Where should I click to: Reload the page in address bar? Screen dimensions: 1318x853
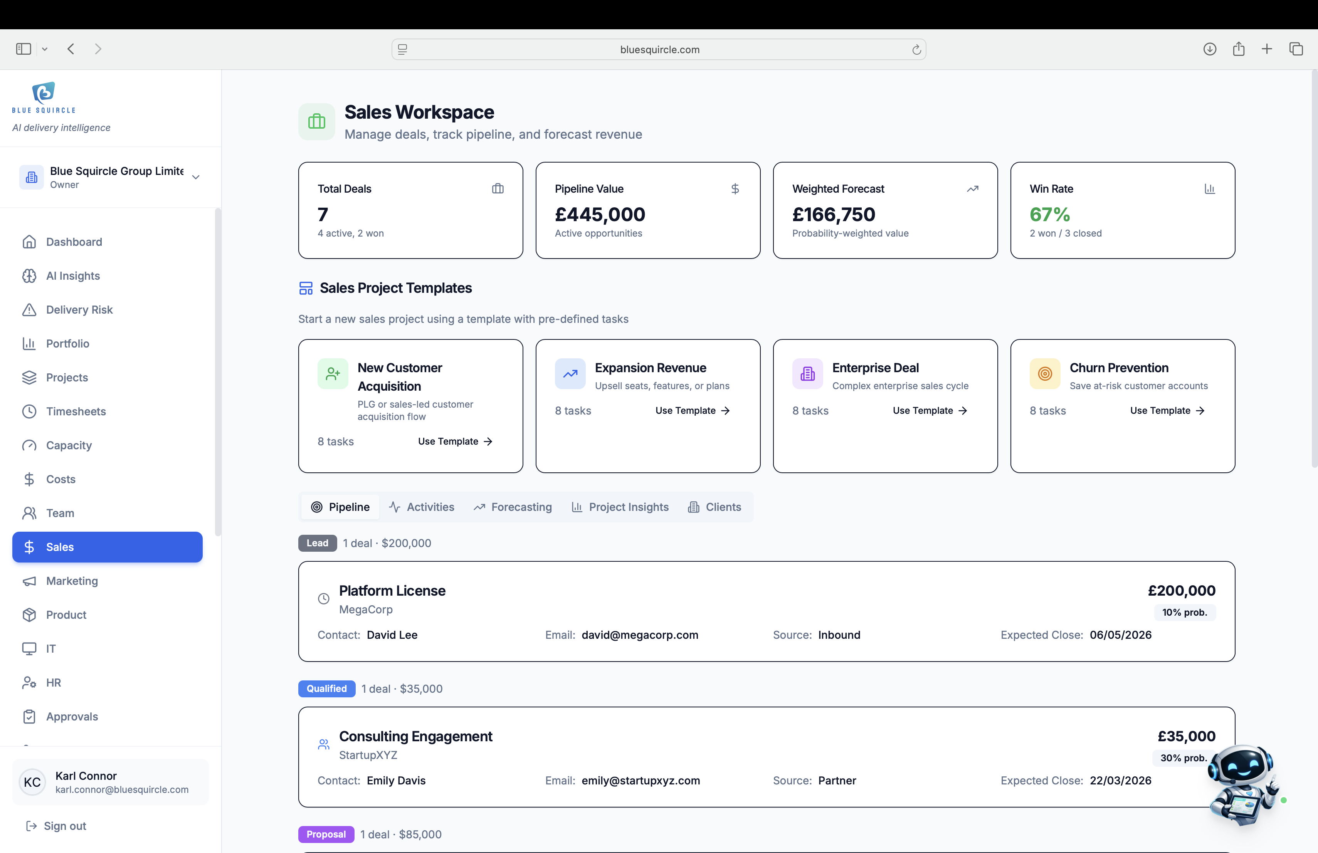pos(916,50)
